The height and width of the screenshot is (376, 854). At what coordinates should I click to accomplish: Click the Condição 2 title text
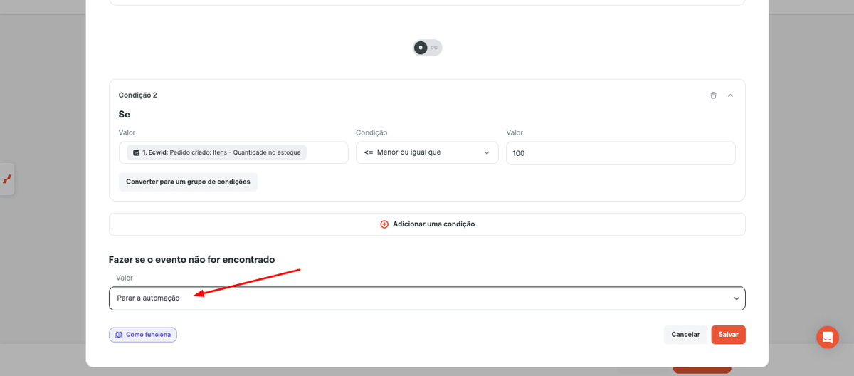point(138,95)
